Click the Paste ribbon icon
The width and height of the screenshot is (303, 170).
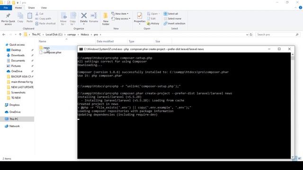coord(29,16)
